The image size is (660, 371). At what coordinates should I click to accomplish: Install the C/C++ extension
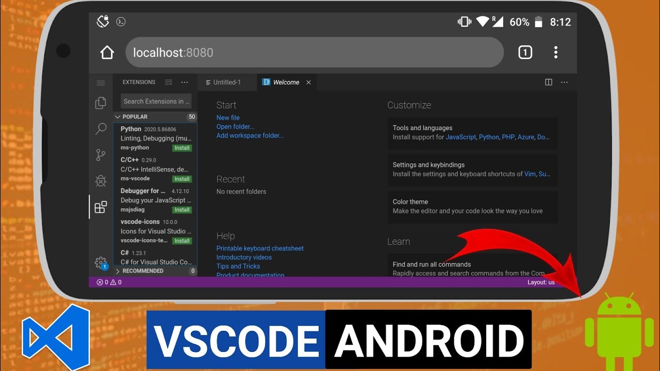(x=182, y=179)
